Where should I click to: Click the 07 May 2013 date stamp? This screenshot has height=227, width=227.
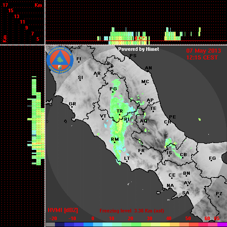(203, 51)
